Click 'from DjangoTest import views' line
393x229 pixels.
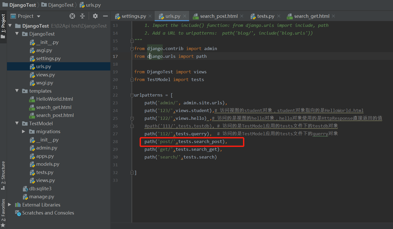pyautogui.click(x=170, y=72)
